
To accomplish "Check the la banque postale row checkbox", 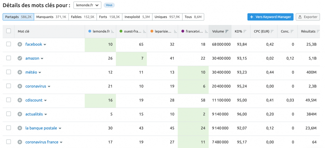I will (8, 128).
